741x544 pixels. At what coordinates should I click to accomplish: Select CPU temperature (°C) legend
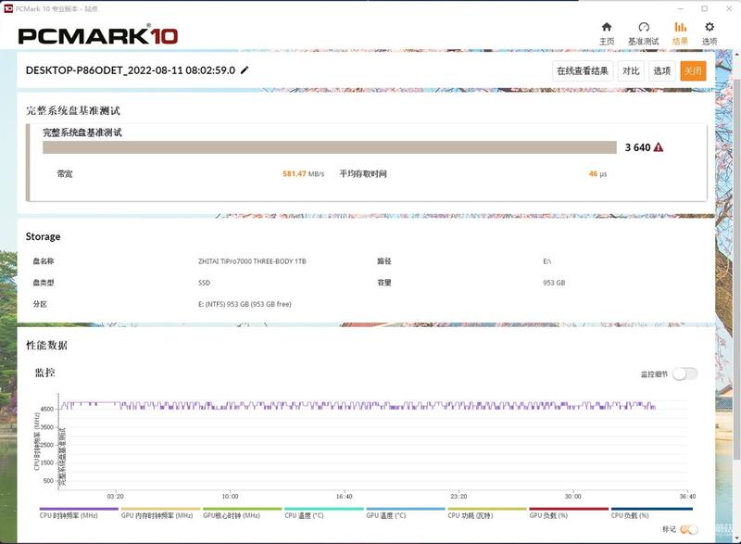pyautogui.click(x=323, y=513)
